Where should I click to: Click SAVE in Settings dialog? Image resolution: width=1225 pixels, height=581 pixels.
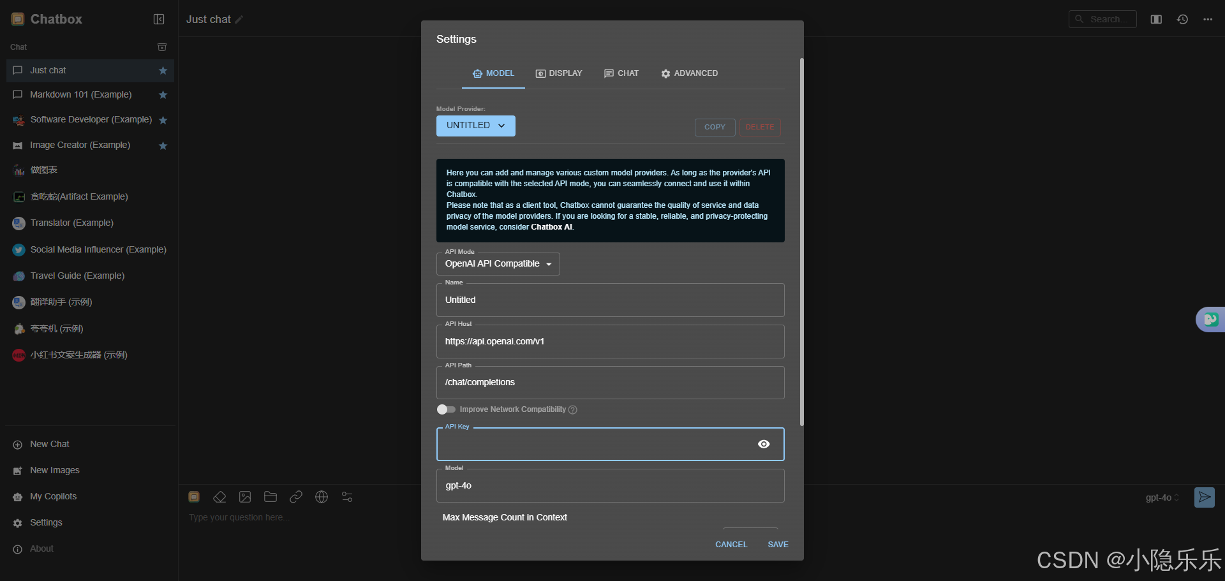[x=778, y=545]
